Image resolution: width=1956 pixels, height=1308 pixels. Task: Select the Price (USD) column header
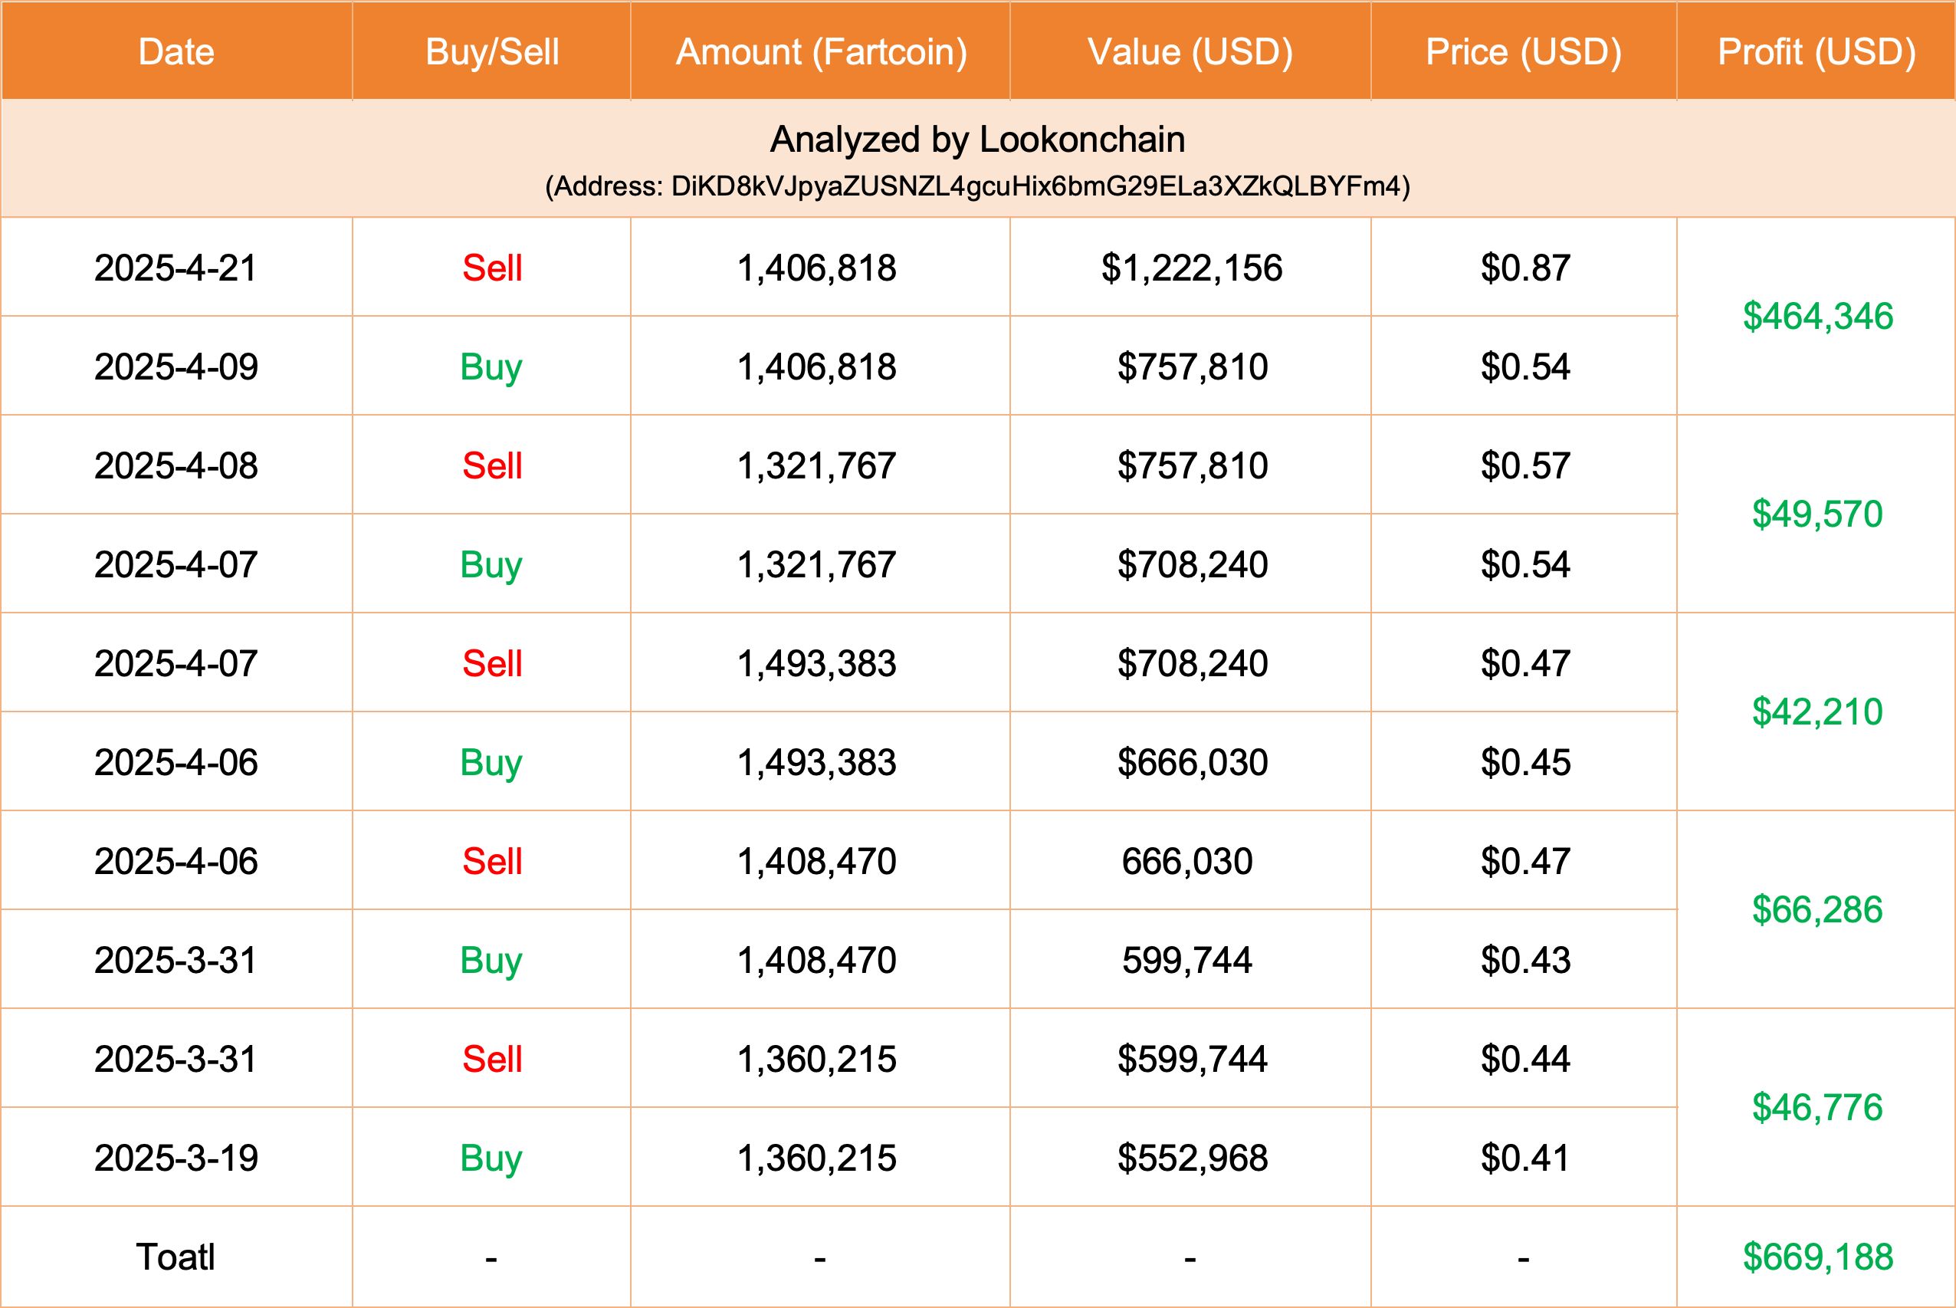click(1523, 51)
